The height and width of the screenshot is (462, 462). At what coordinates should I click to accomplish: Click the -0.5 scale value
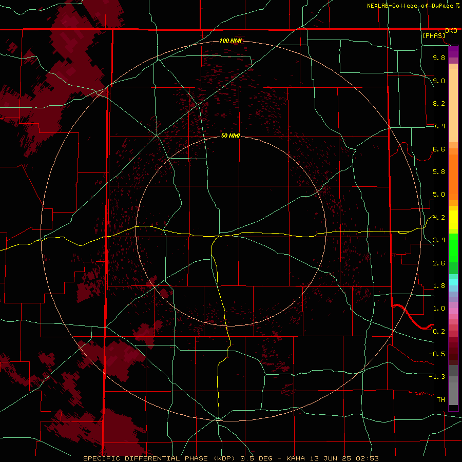[x=437, y=354]
